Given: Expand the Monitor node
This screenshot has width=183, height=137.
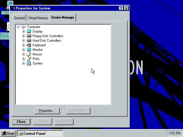Looking at the screenshot, I should click(x=23, y=50).
